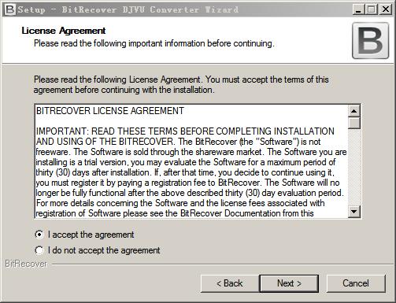Image resolution: width=396 pixels, height=303 pixels.
Task: Minimize the setup window
Action: click(x=358, y=9)
